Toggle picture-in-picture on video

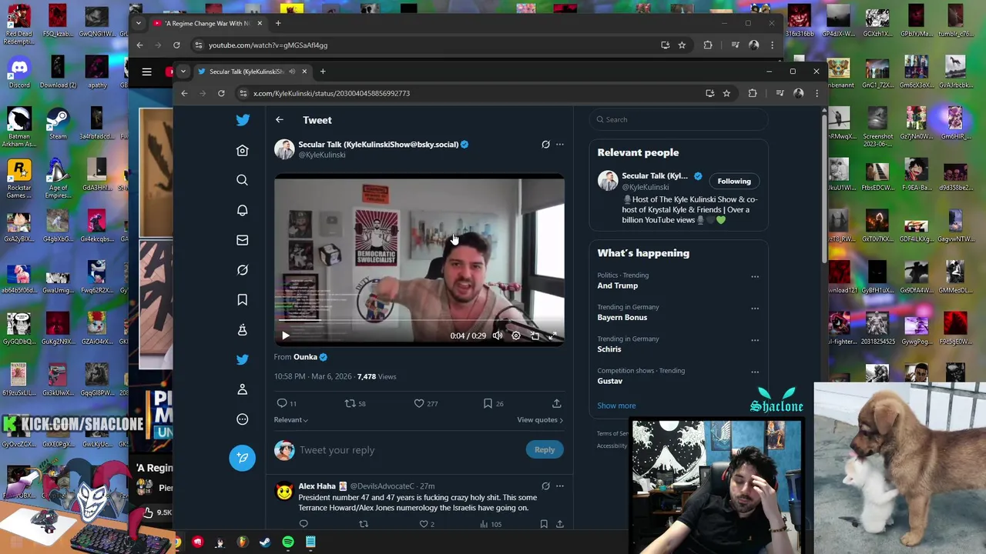coord(535,335)
